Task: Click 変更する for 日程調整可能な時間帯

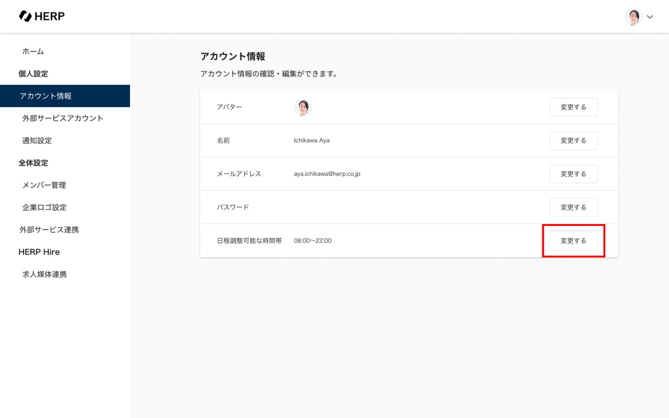Action: [x=573, y=241]
